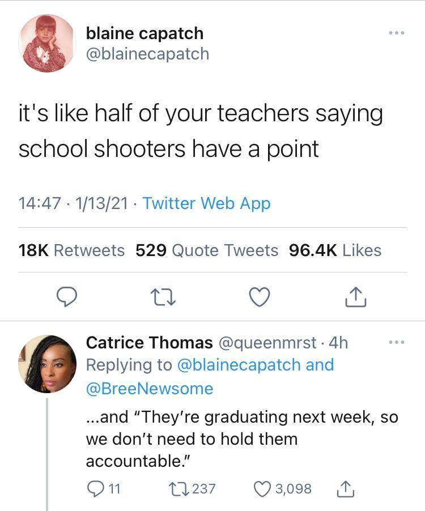Share Catrice Thomas's reply
This screenshot has width=425, height=511.
point(346,488)
